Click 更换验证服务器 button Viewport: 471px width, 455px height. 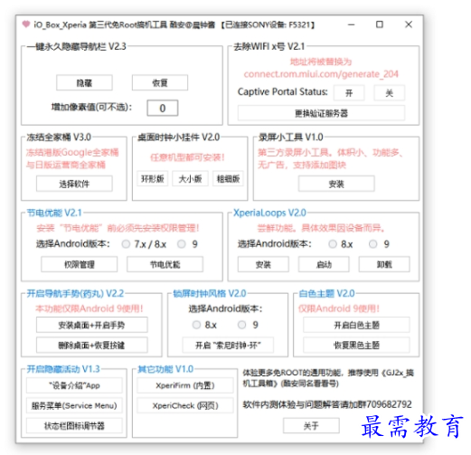click(x=321, y=113)
